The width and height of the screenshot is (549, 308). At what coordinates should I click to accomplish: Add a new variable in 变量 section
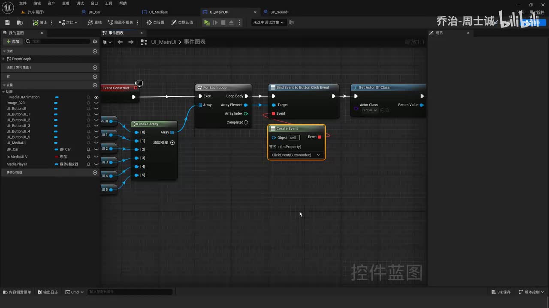pos(95,85)
